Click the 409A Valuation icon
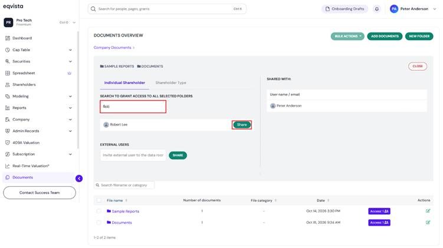The image size is (443, 248). pyautogui.click(x=8, y=143)
